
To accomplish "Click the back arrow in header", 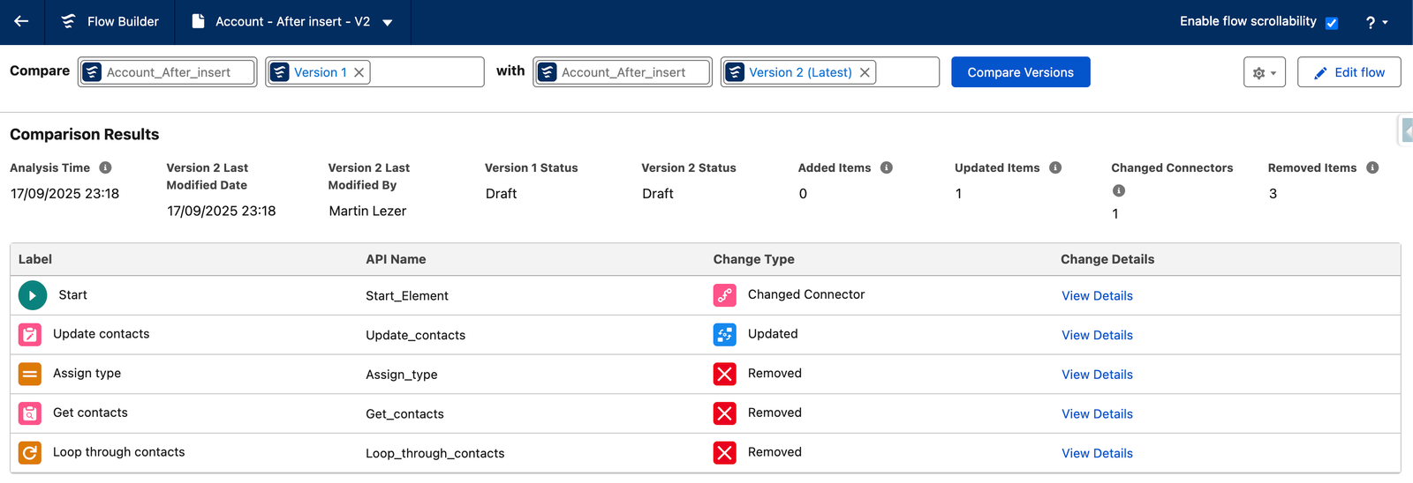I will (21, 21).
